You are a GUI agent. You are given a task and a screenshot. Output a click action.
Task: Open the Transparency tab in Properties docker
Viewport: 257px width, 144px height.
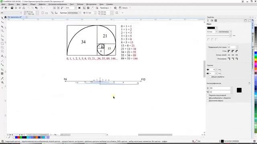[x=216, y=20]
